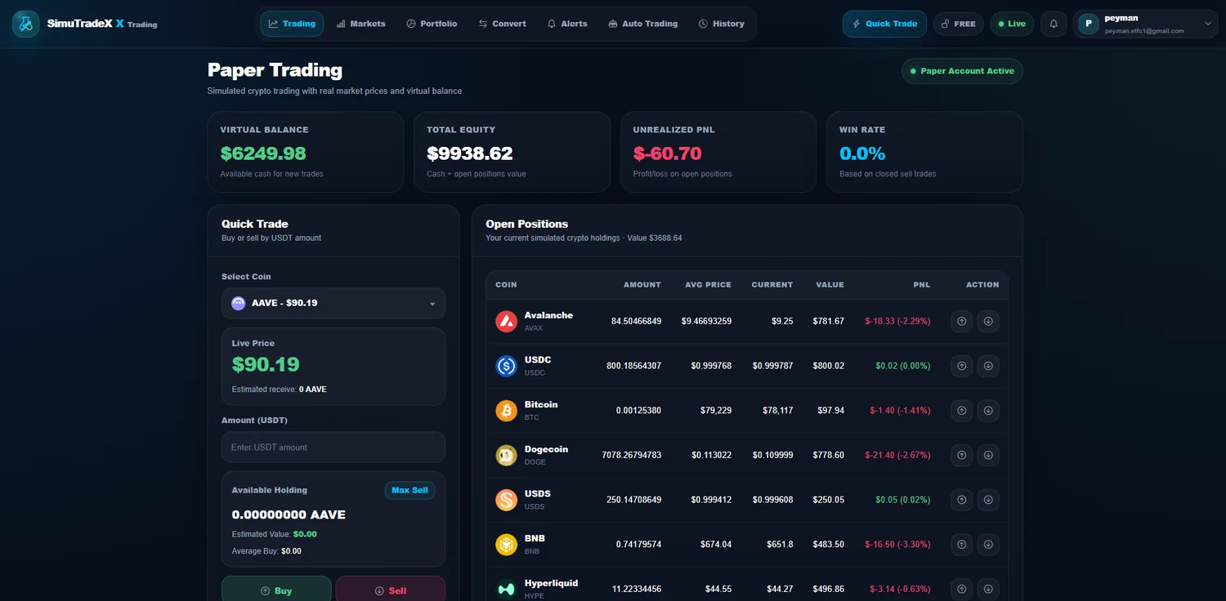Open the Alerts tab
The image size is (1226, 601).
[567, 24]
